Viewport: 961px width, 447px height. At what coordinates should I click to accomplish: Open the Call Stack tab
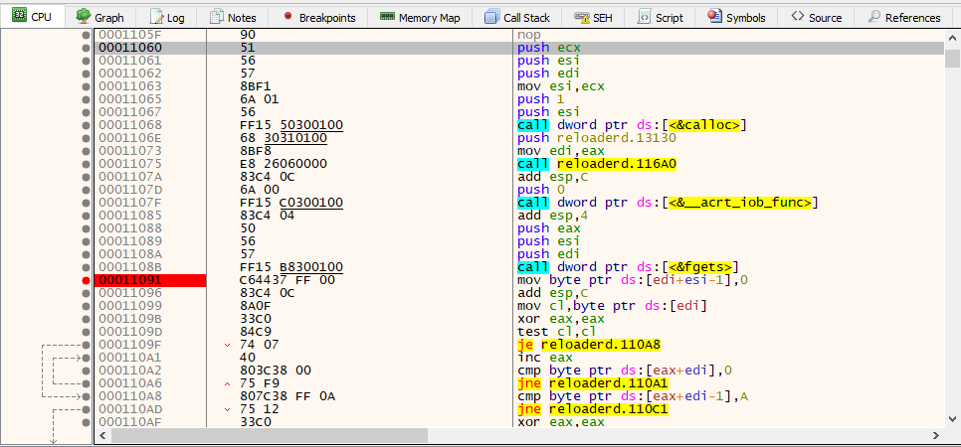(x=517, y=17)
